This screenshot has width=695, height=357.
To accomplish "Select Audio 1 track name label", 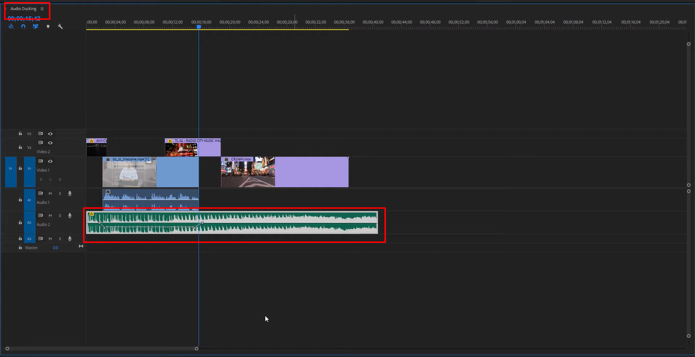I will tap(43, 202).
